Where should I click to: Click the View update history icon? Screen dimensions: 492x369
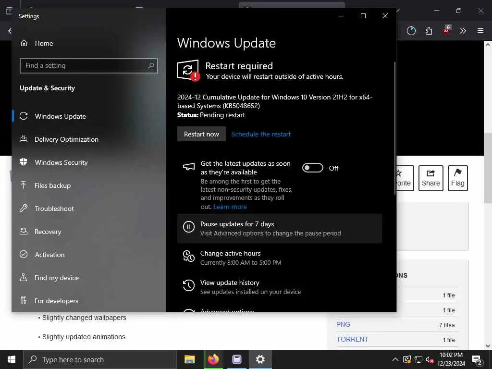coord(188,285)
